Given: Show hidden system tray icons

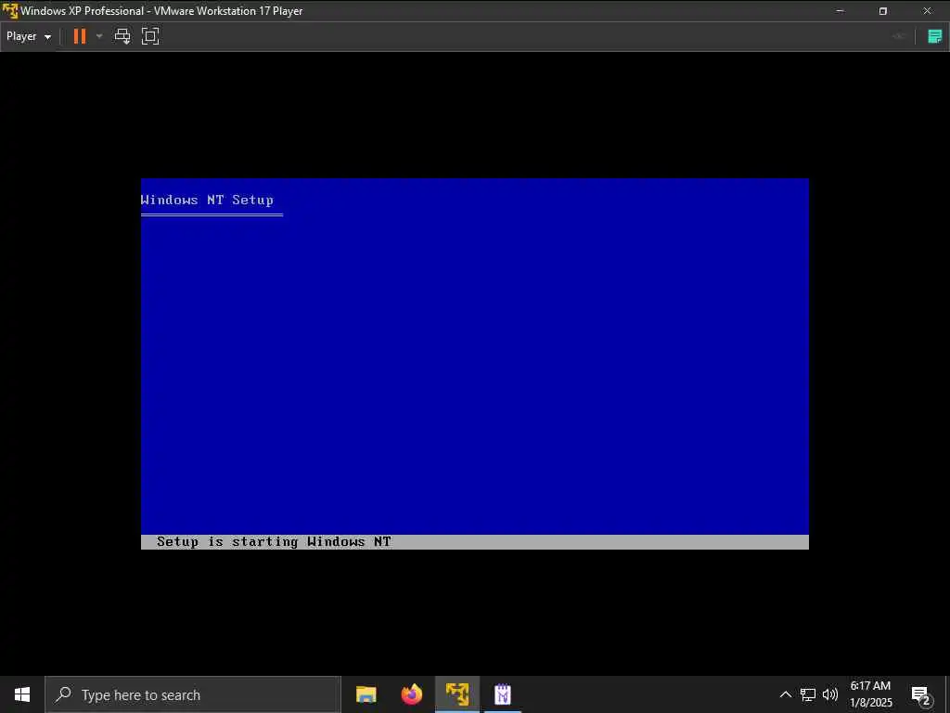Looking at the screenshot, I should pos(785,694).
